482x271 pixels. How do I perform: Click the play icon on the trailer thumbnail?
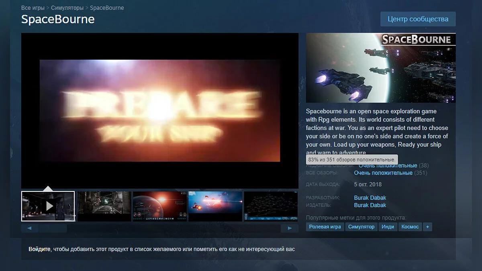coord(49,206)
